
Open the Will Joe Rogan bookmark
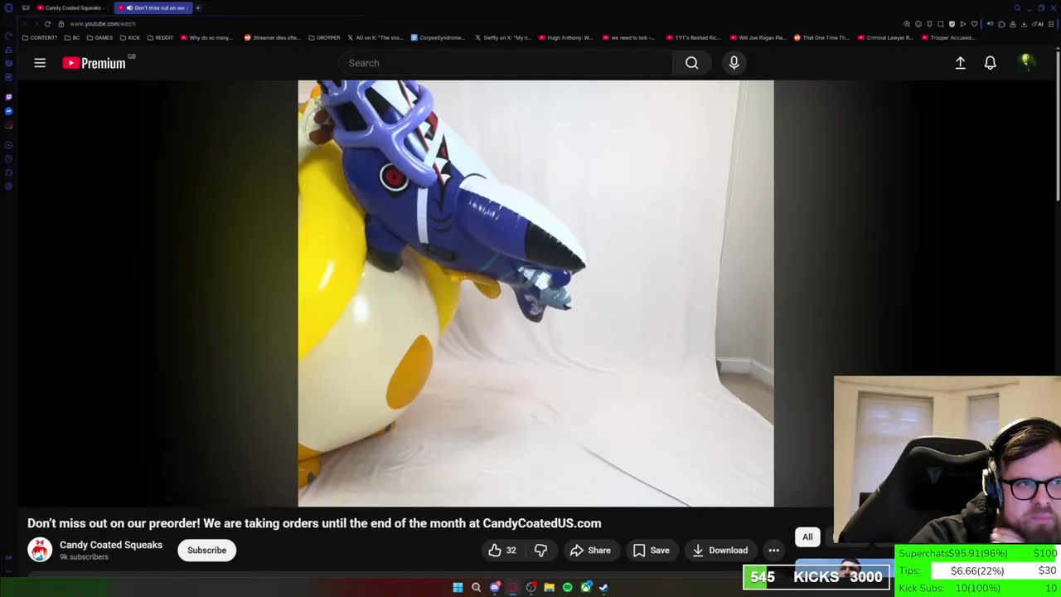tap(758, 37)
